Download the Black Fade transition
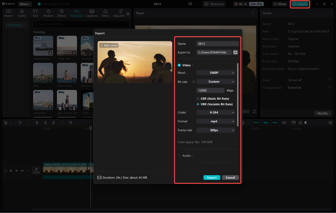Viewport: 336px width, 213px height. tap(74, 80)
